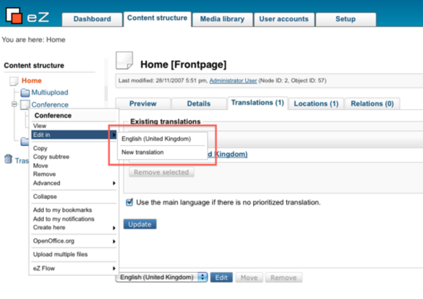This screenshot has width=423, height=299.
Task: Open the Trash bin icon
Action: [x=8, y=159]
